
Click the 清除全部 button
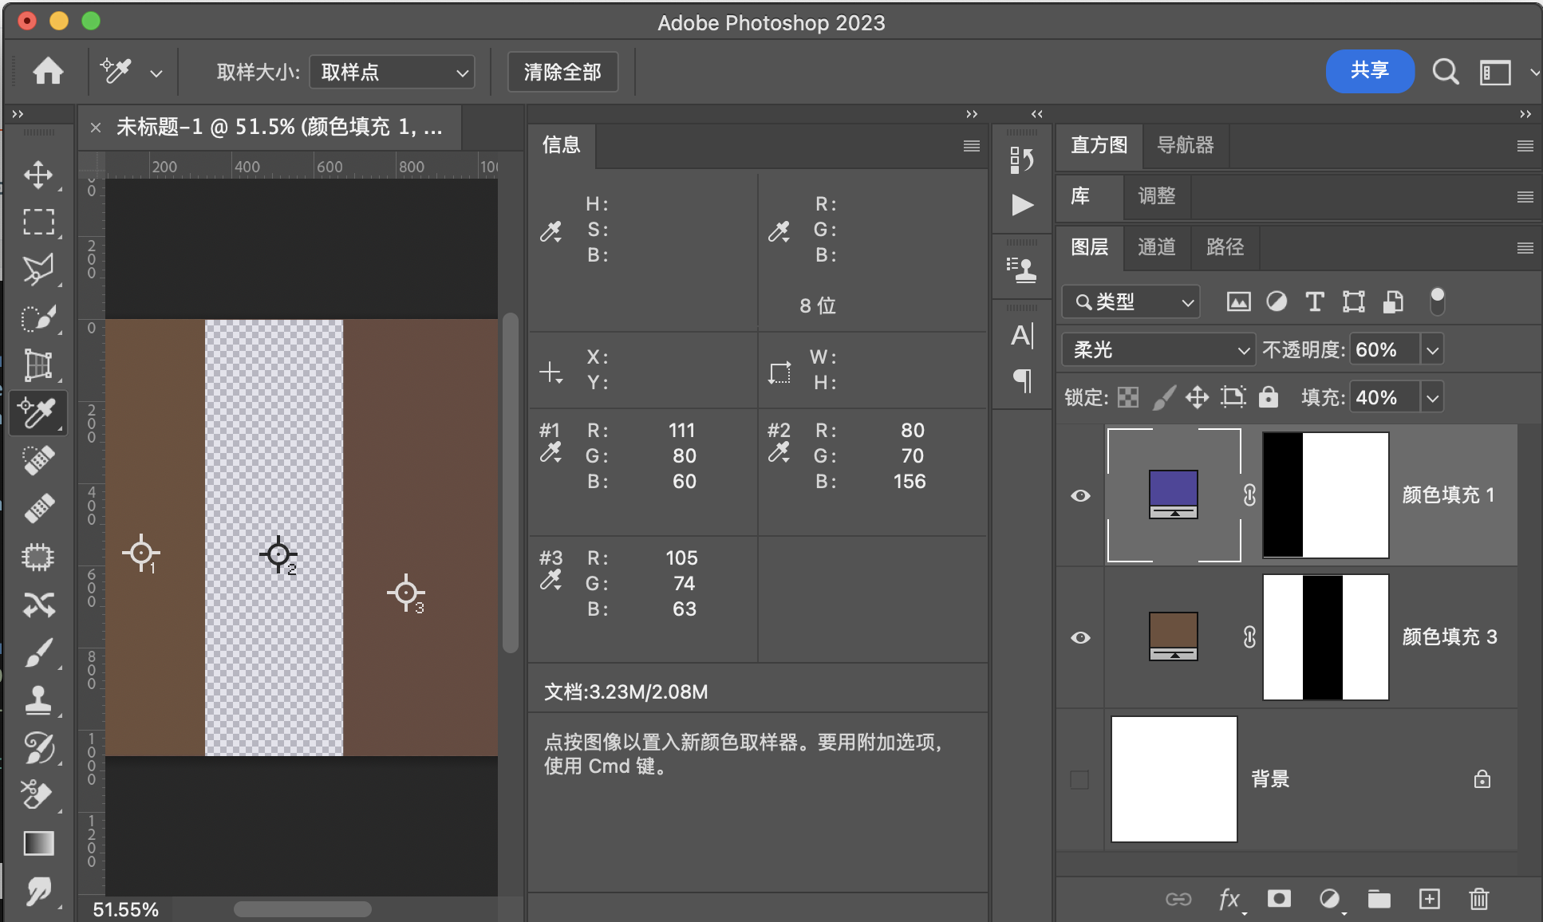(x=562, y=73)
